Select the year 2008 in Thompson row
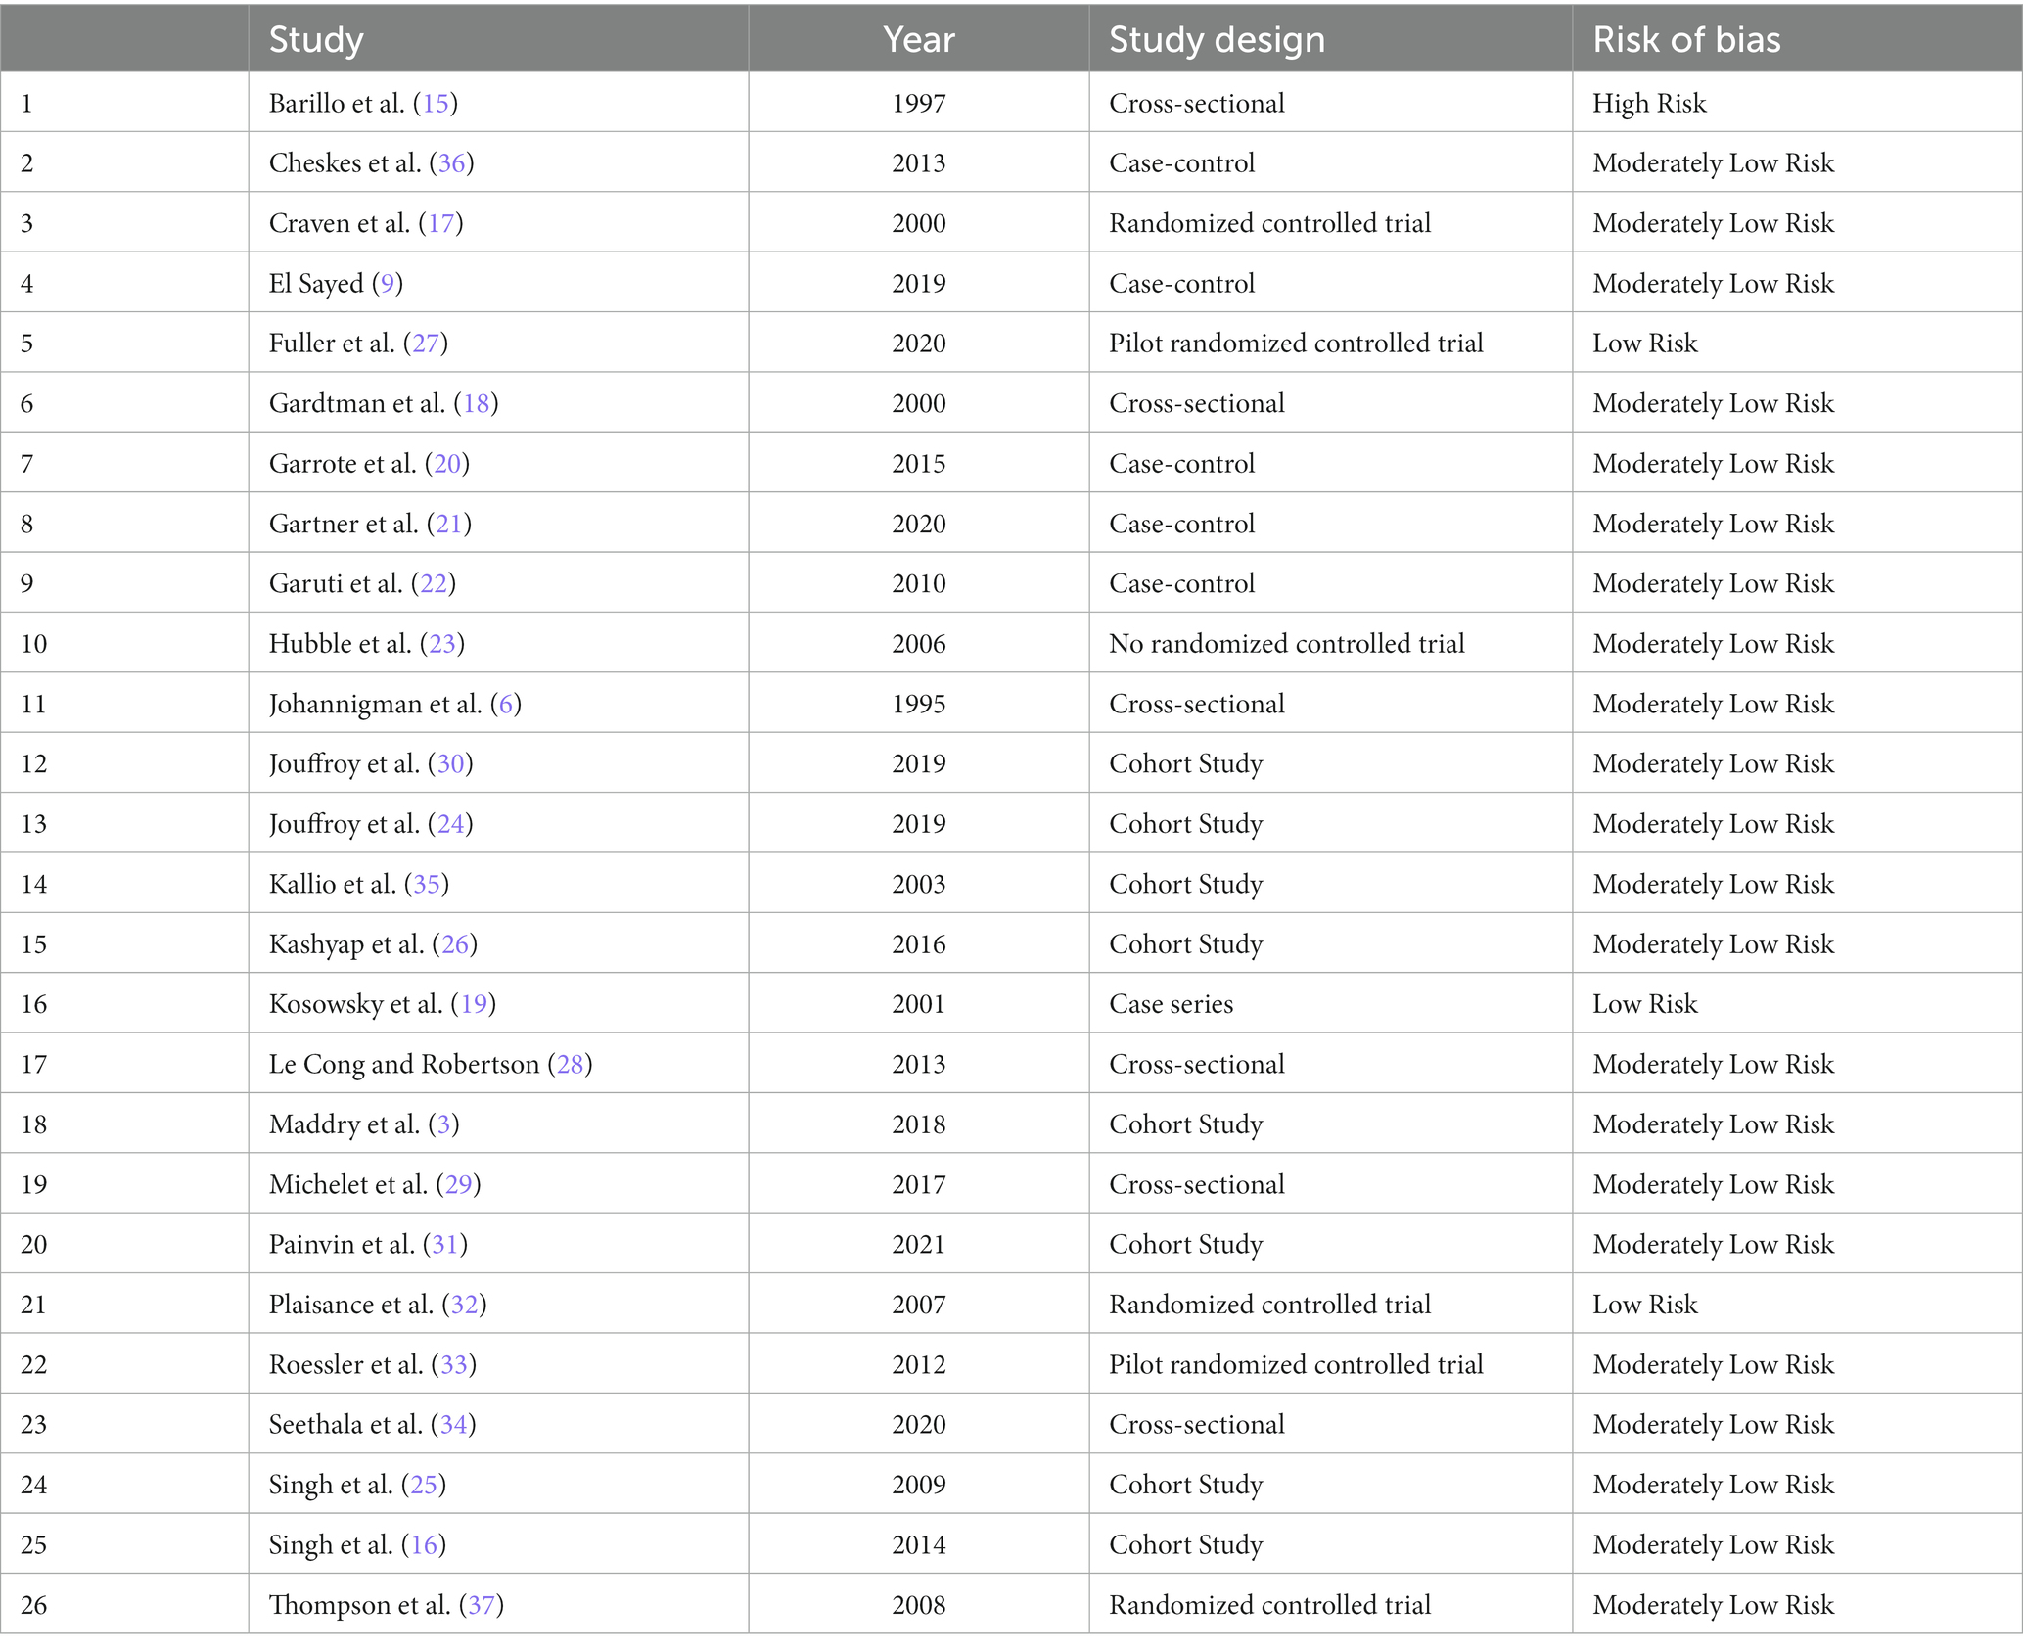 click(x=918, y=1605)
